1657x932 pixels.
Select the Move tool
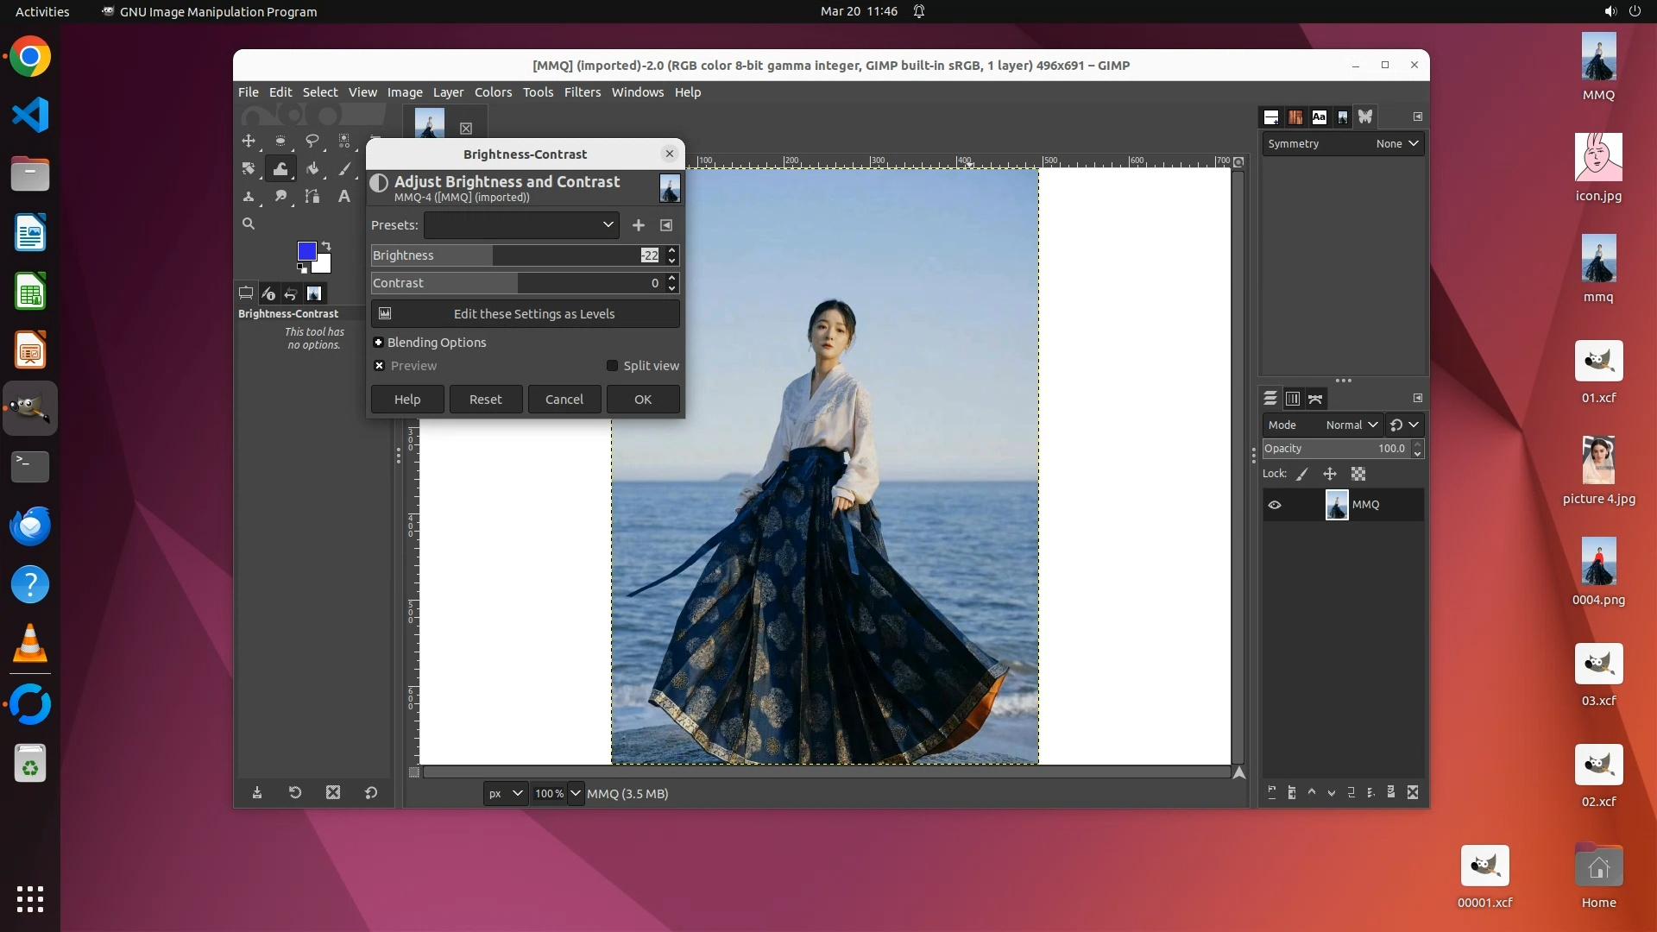[249, 141]
